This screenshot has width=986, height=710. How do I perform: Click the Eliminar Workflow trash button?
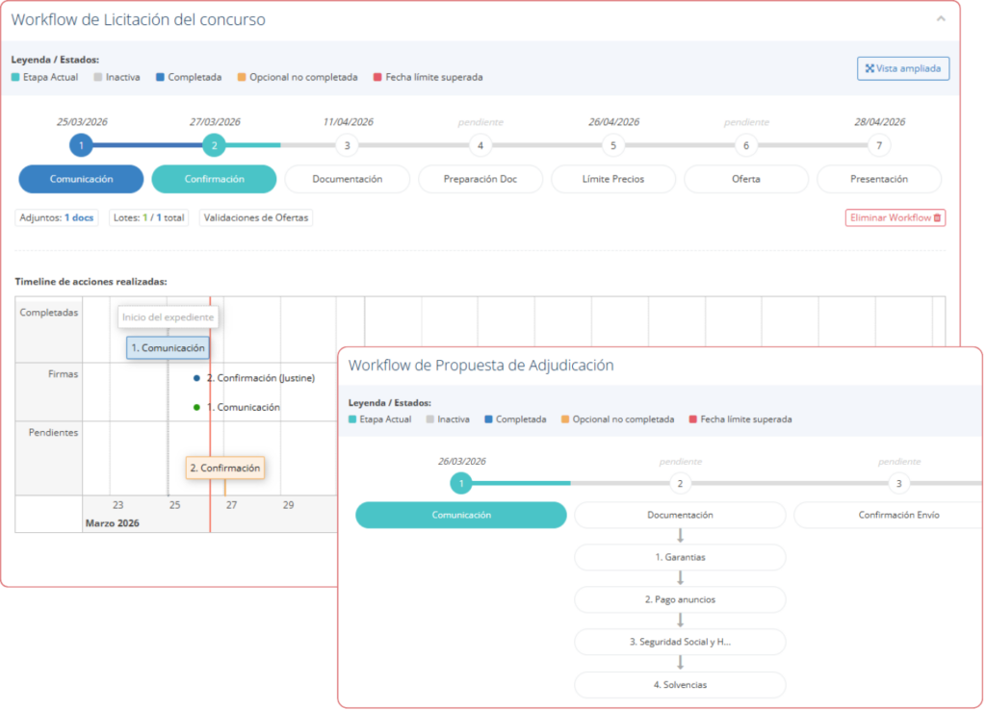coord(895,218)
